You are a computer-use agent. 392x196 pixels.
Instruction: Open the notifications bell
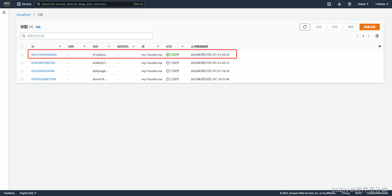coord(339,4)
